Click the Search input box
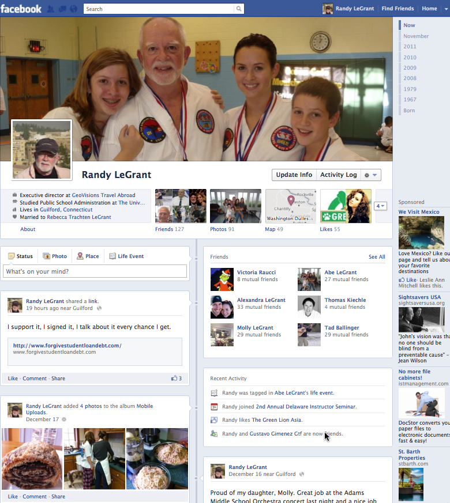 [x=159, y=9]
